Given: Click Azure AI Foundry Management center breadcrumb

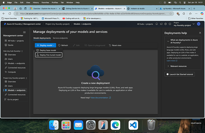Looking at the screenshot, I should pyautogui.click(x=22, y=24).
